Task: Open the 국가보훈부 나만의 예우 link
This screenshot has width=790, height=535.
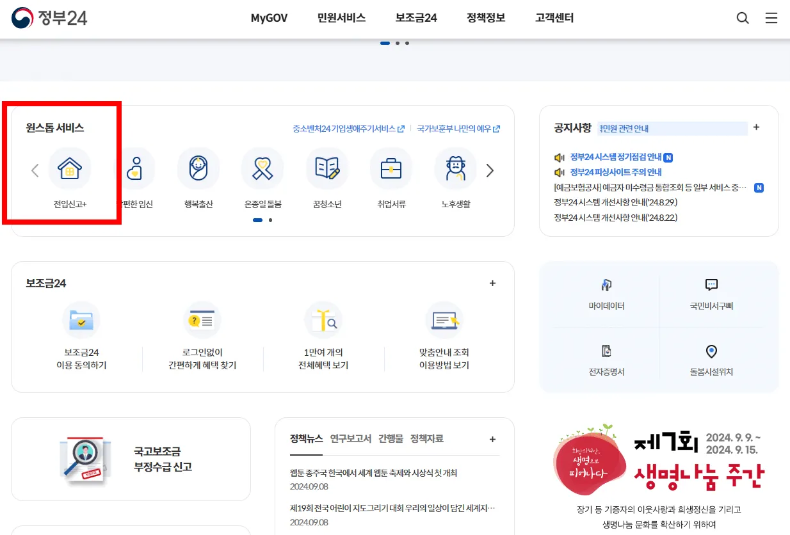Action: point(456,128)
